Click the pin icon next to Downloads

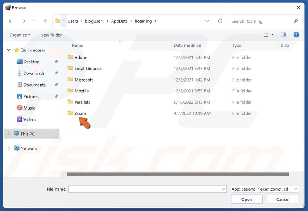tap(57, 73)
